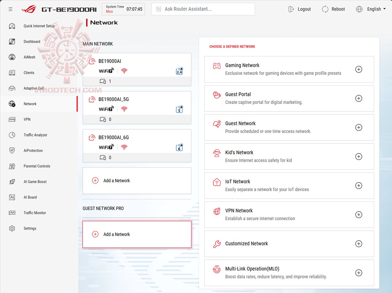Expand the Customized Network plus button
The width and height of the screenshot is (392, 293).
tap(359, 244)
